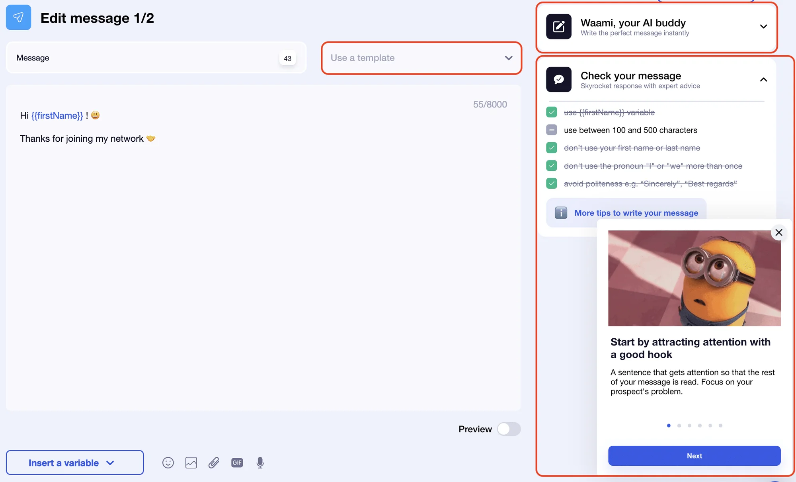Click the 100 to 500 characters checkbox
Image resolution: width=796 pixels, height=482 pixels.
(x=552, y=130)
